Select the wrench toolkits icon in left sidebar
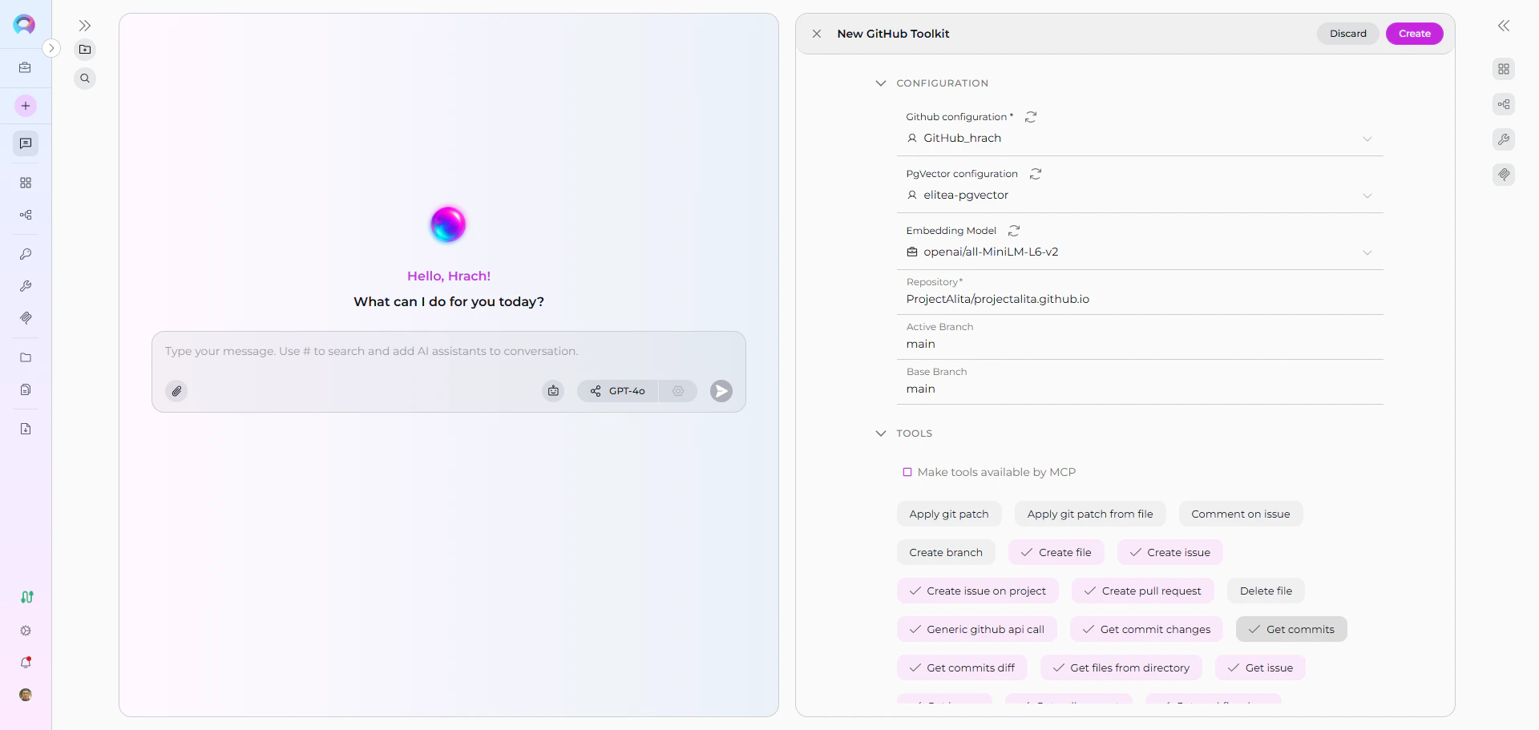1539x730 pixels. click(26, 286)
